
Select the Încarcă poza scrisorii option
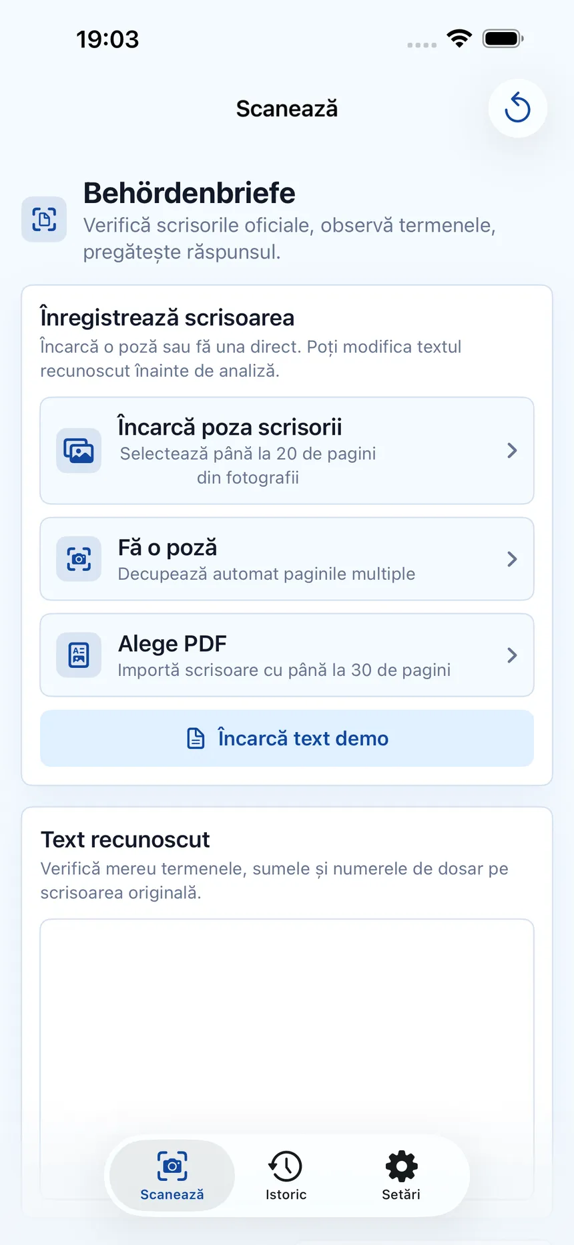tap(287, 451)
